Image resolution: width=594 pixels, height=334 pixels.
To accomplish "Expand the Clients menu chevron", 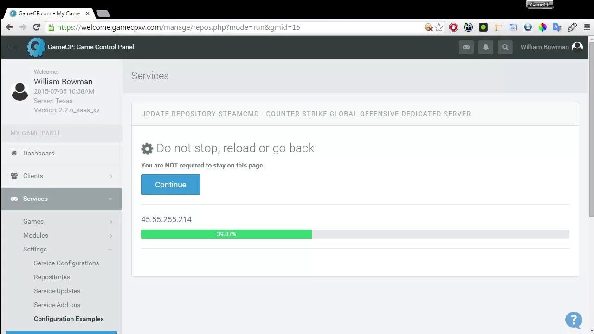I will click(111, 176).
